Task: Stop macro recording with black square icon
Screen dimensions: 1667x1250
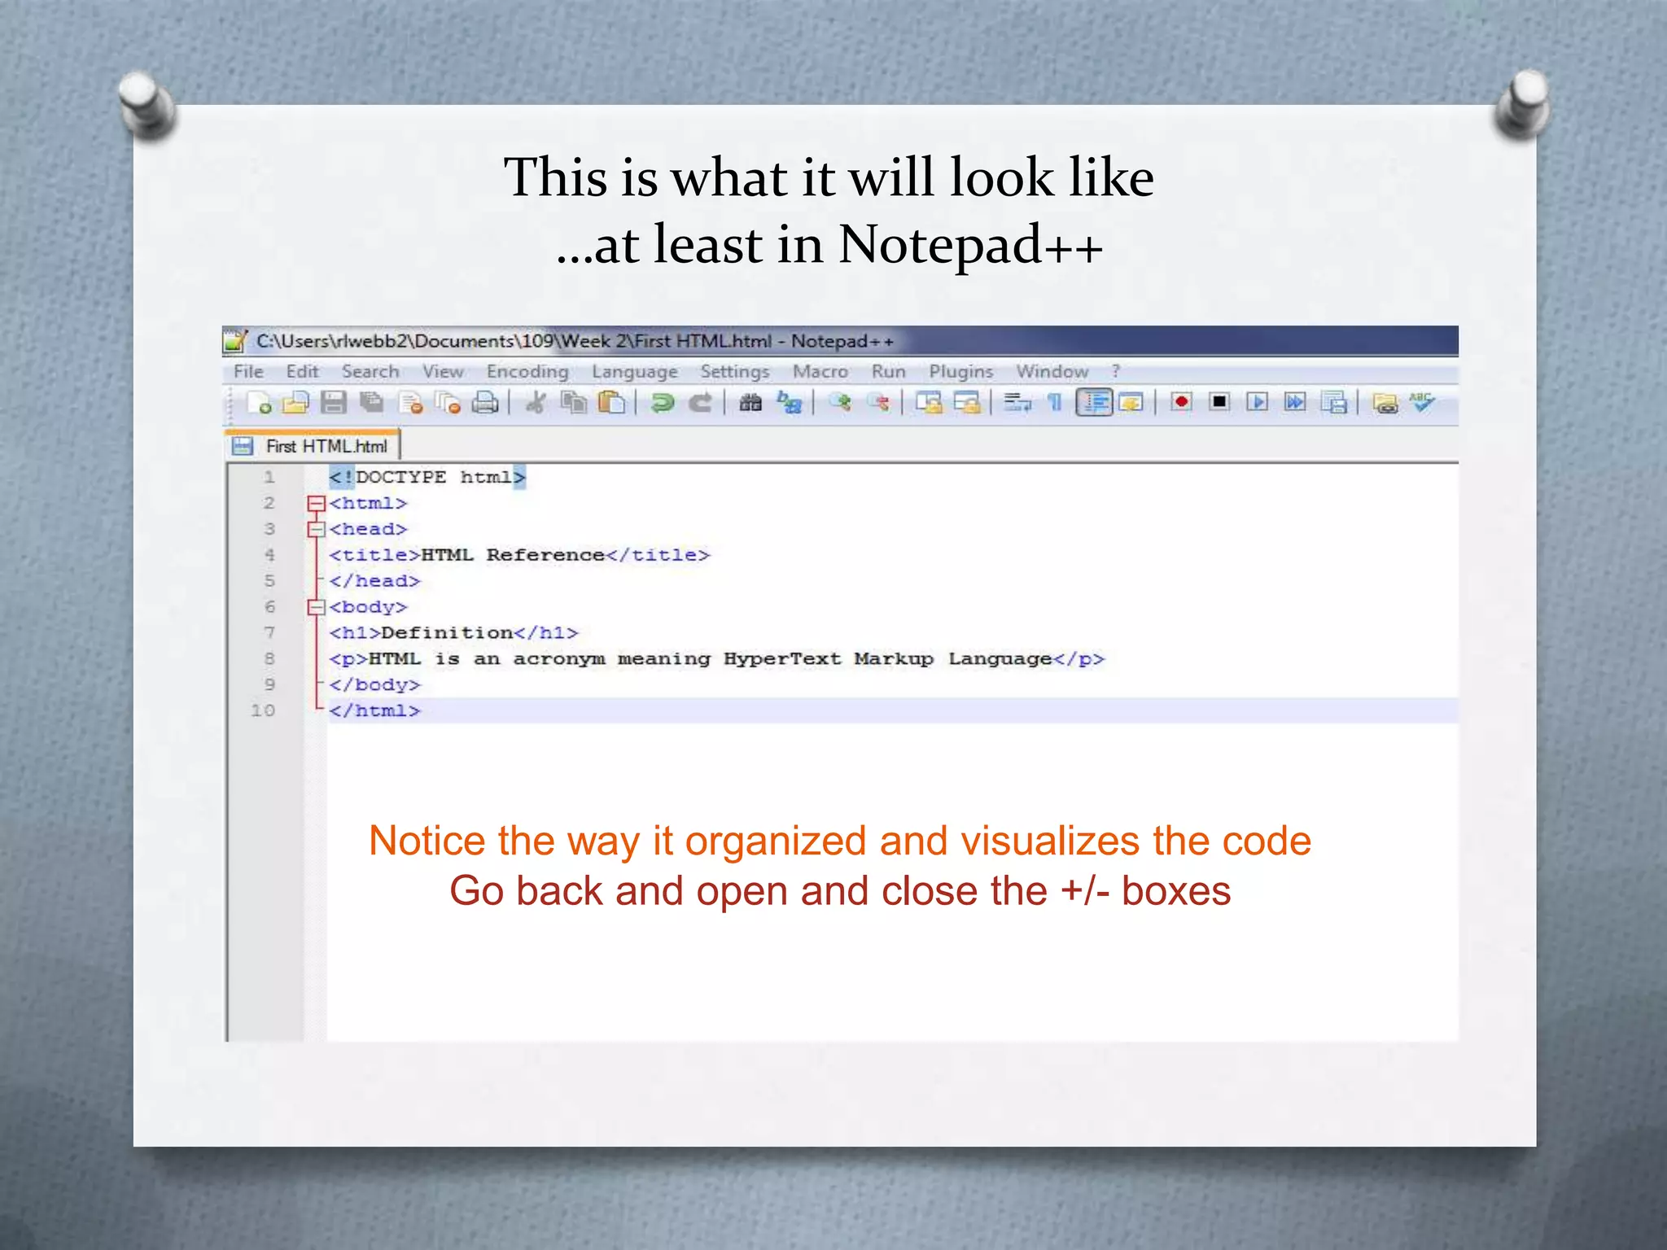Action: click(x=1219, y=402)
